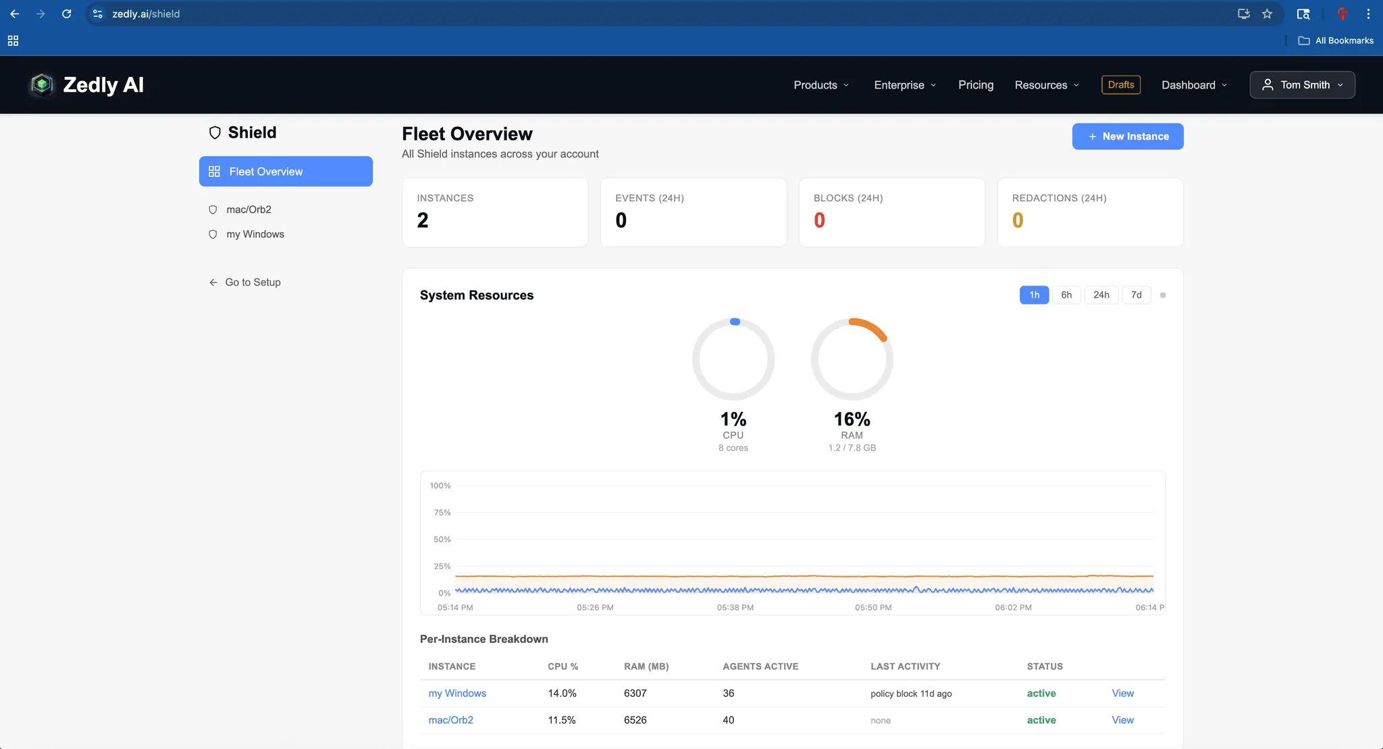Viewport: 1383px width, 749px height.
Task: Click the Zedly AI hexagon logo icon
Action: [x=42, y=84]
